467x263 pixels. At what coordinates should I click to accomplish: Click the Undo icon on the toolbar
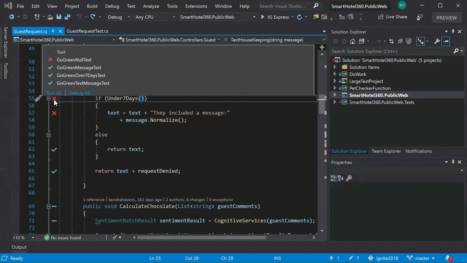[x=80, y=17]
